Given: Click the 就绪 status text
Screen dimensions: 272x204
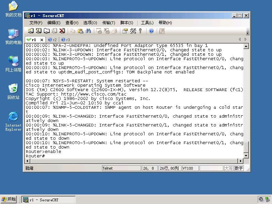Looking at the screenshot, I should coord(29,168).
